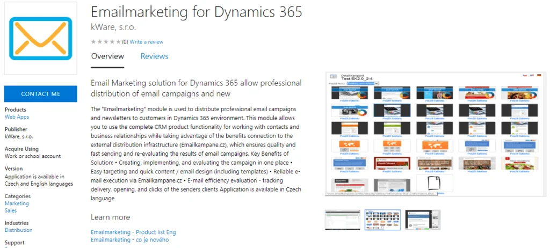Screen dimensions: 550x248
Task: Switch to the Reviews tab
Action: tap(154, 56)
